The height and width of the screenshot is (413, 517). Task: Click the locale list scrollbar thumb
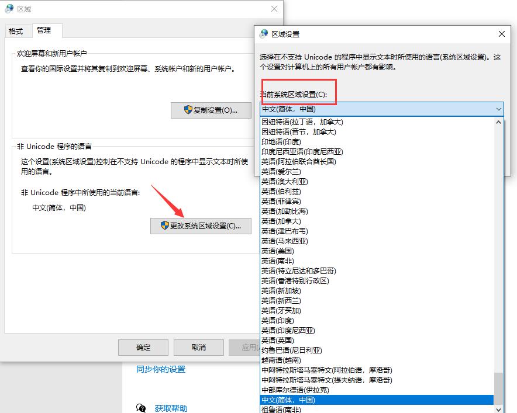tap(499, 388)
